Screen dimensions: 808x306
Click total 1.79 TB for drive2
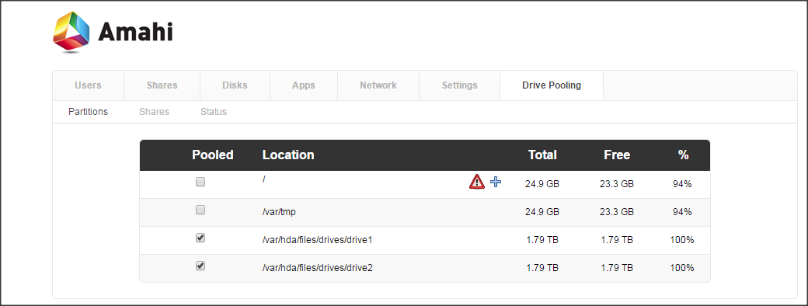tap(542, 268)
